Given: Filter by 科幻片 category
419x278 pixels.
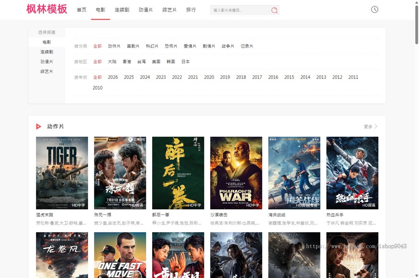Looking at the screenshot, I should tap(152, 46).
